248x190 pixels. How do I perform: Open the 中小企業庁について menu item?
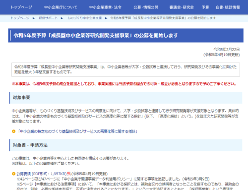(x=61, y=7)
